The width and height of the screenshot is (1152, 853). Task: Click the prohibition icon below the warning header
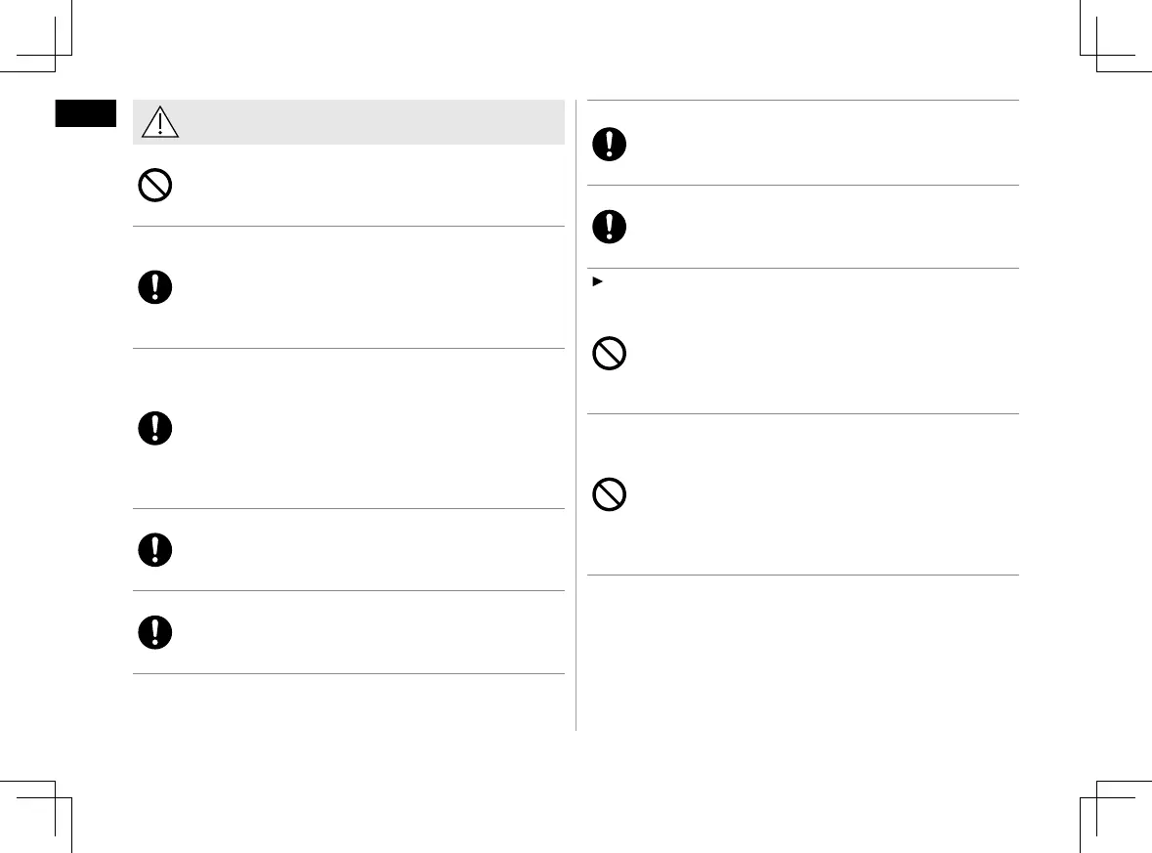click(155, 186)
